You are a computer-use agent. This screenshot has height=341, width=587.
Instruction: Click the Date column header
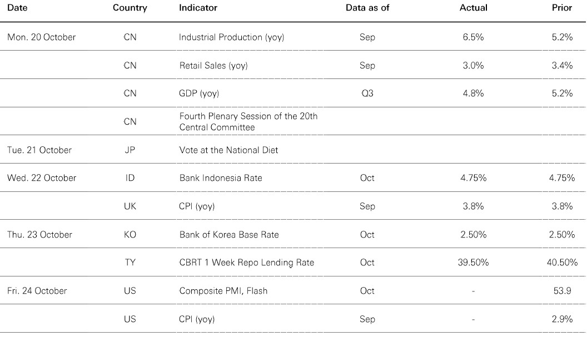tap(17, 8)
